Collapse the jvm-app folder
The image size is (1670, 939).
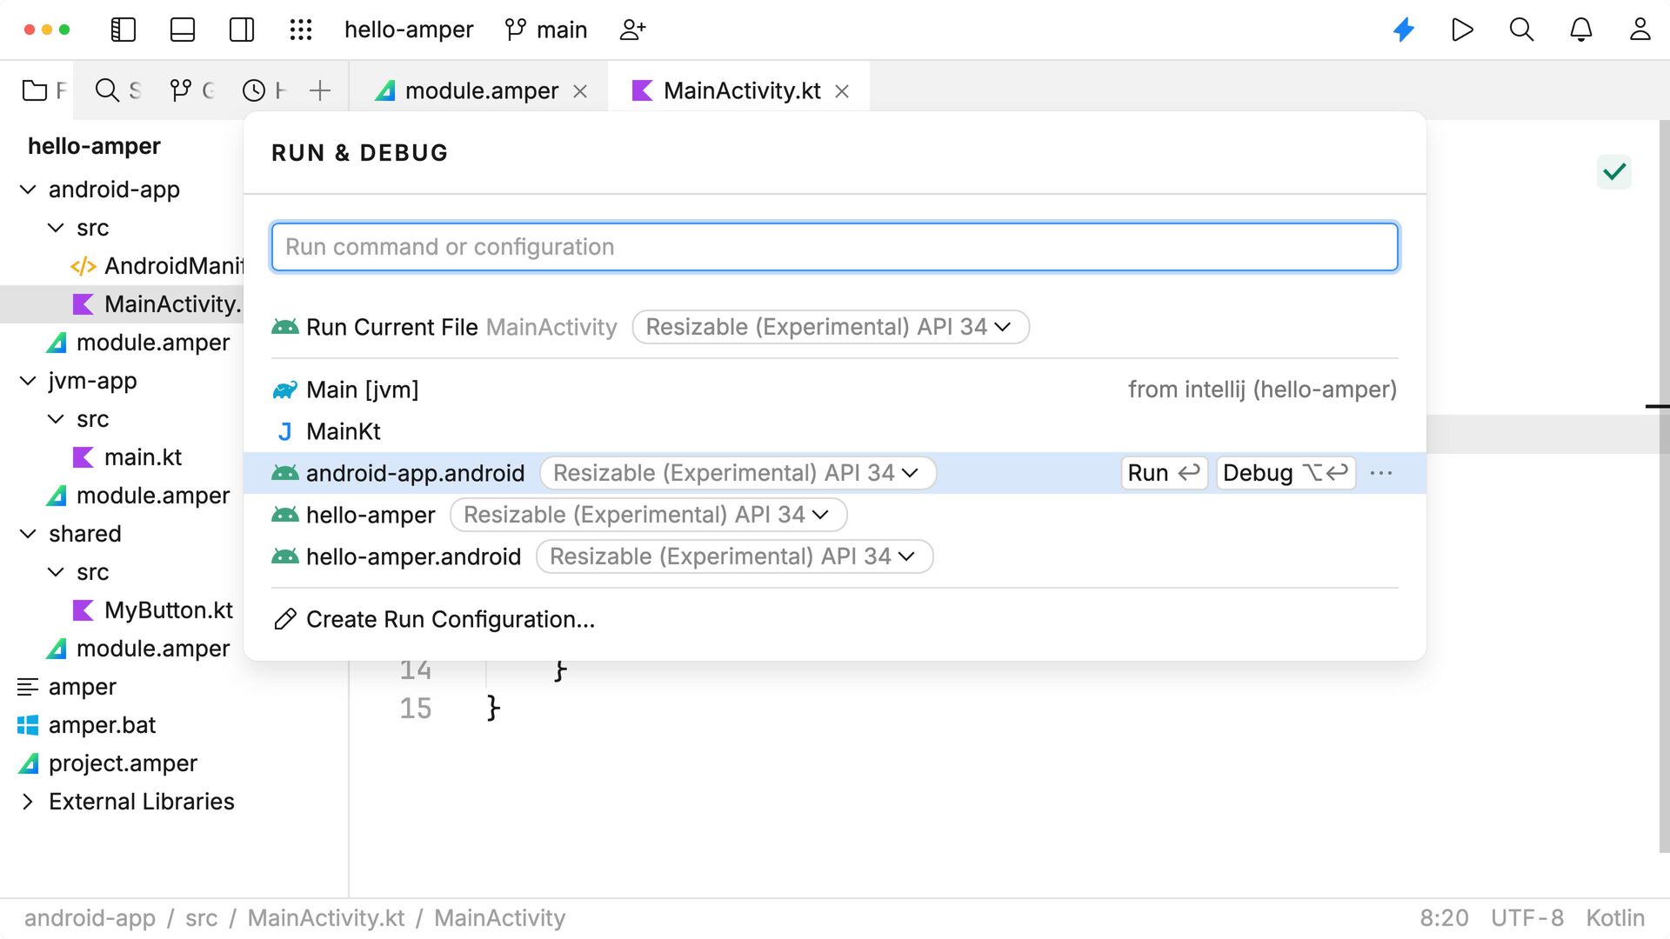[x=28, y=381]
